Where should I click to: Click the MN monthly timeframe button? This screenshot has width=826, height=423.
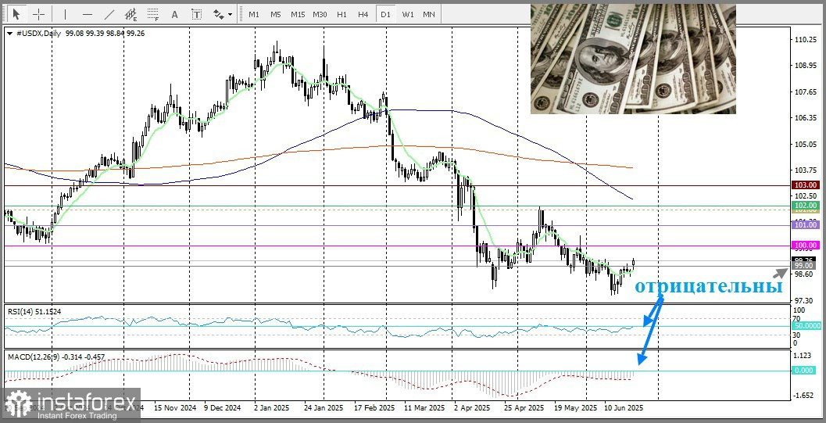tap(429, 14)
